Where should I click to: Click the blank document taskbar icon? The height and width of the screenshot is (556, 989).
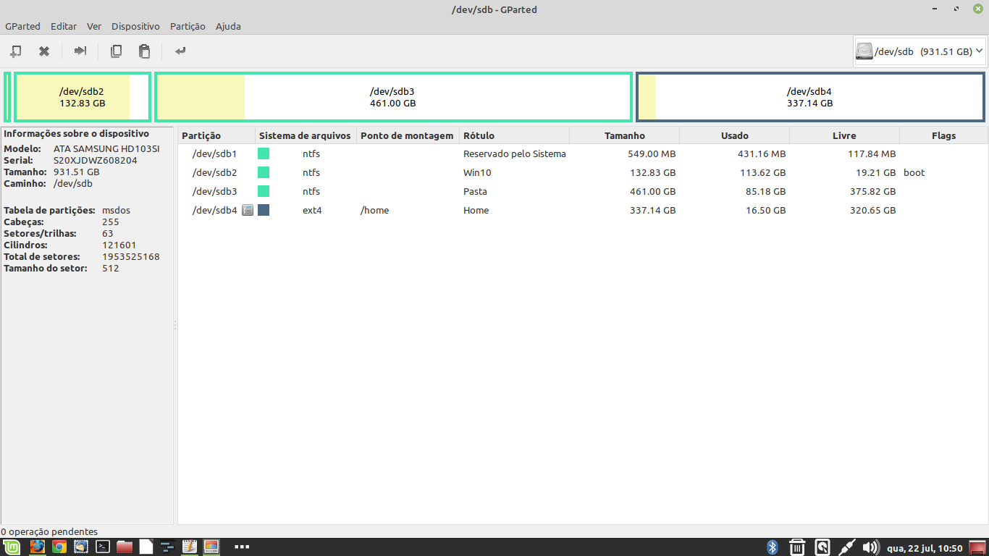(x=146, y=547)
